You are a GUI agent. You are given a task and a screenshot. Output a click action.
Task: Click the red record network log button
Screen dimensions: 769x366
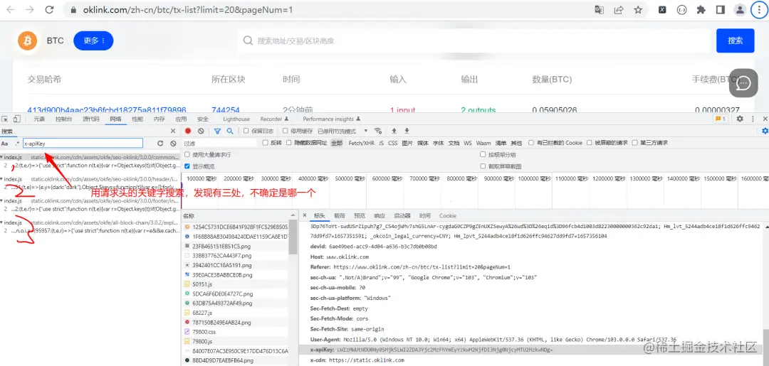click(188, 131)
